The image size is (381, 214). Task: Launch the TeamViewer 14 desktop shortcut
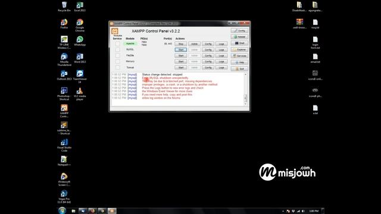(80, 77)
